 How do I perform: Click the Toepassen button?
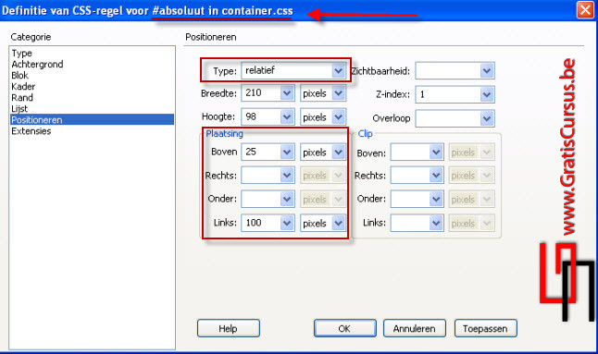(x=485, y=328)
